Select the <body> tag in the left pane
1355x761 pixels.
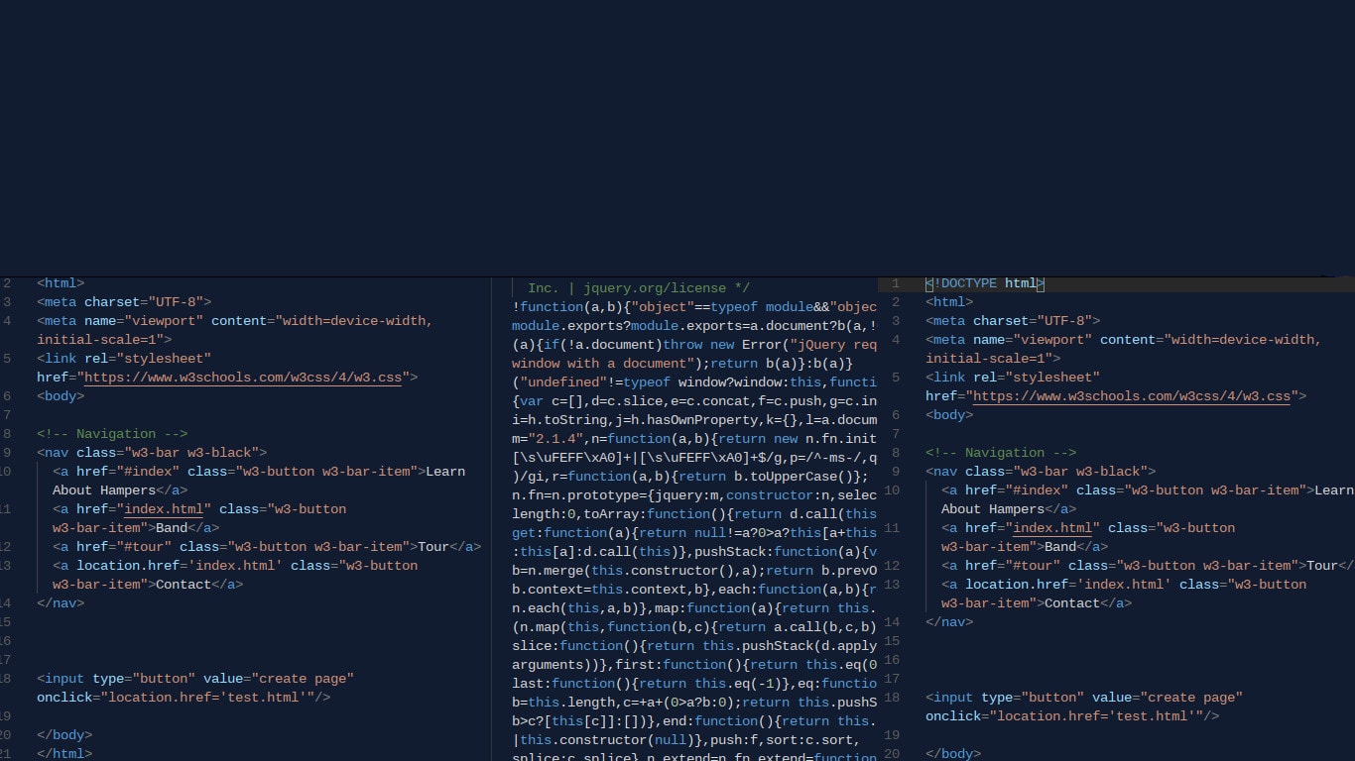click(x=61, y=396)
